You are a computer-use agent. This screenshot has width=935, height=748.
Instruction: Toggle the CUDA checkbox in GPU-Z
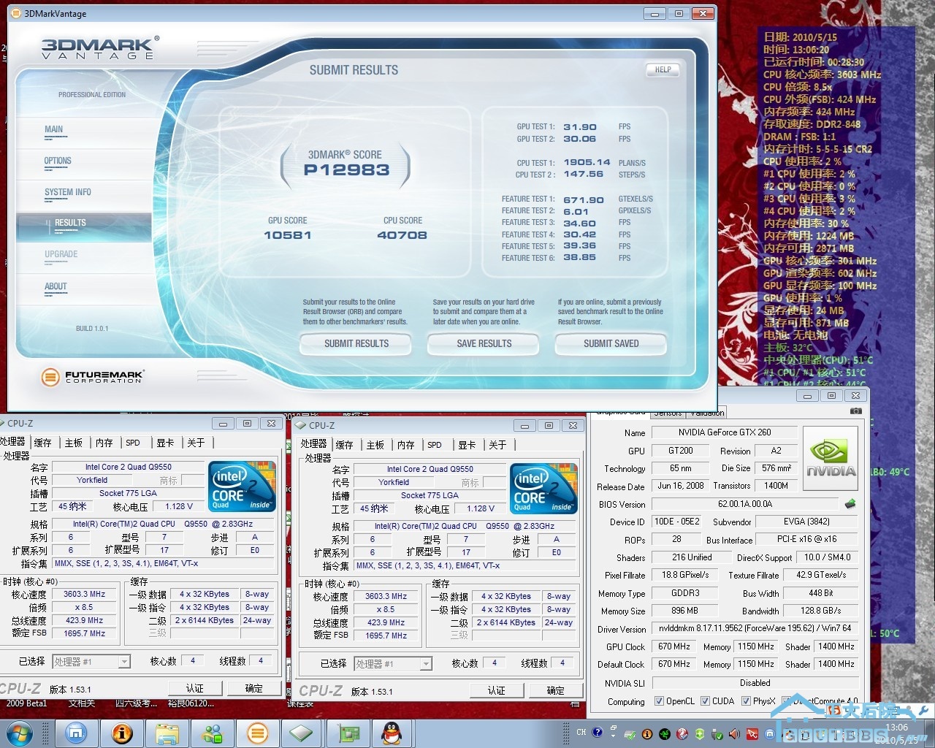click(706, 701)
